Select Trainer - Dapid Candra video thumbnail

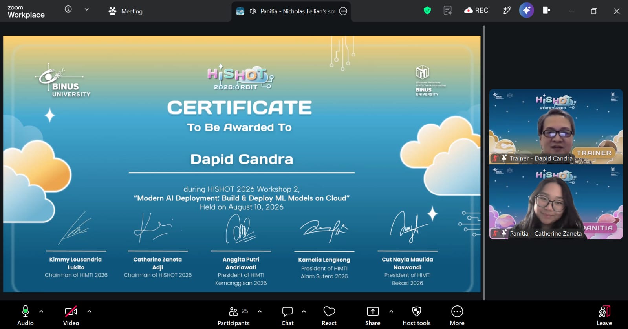pyautogui.click(x=556, y=126)
